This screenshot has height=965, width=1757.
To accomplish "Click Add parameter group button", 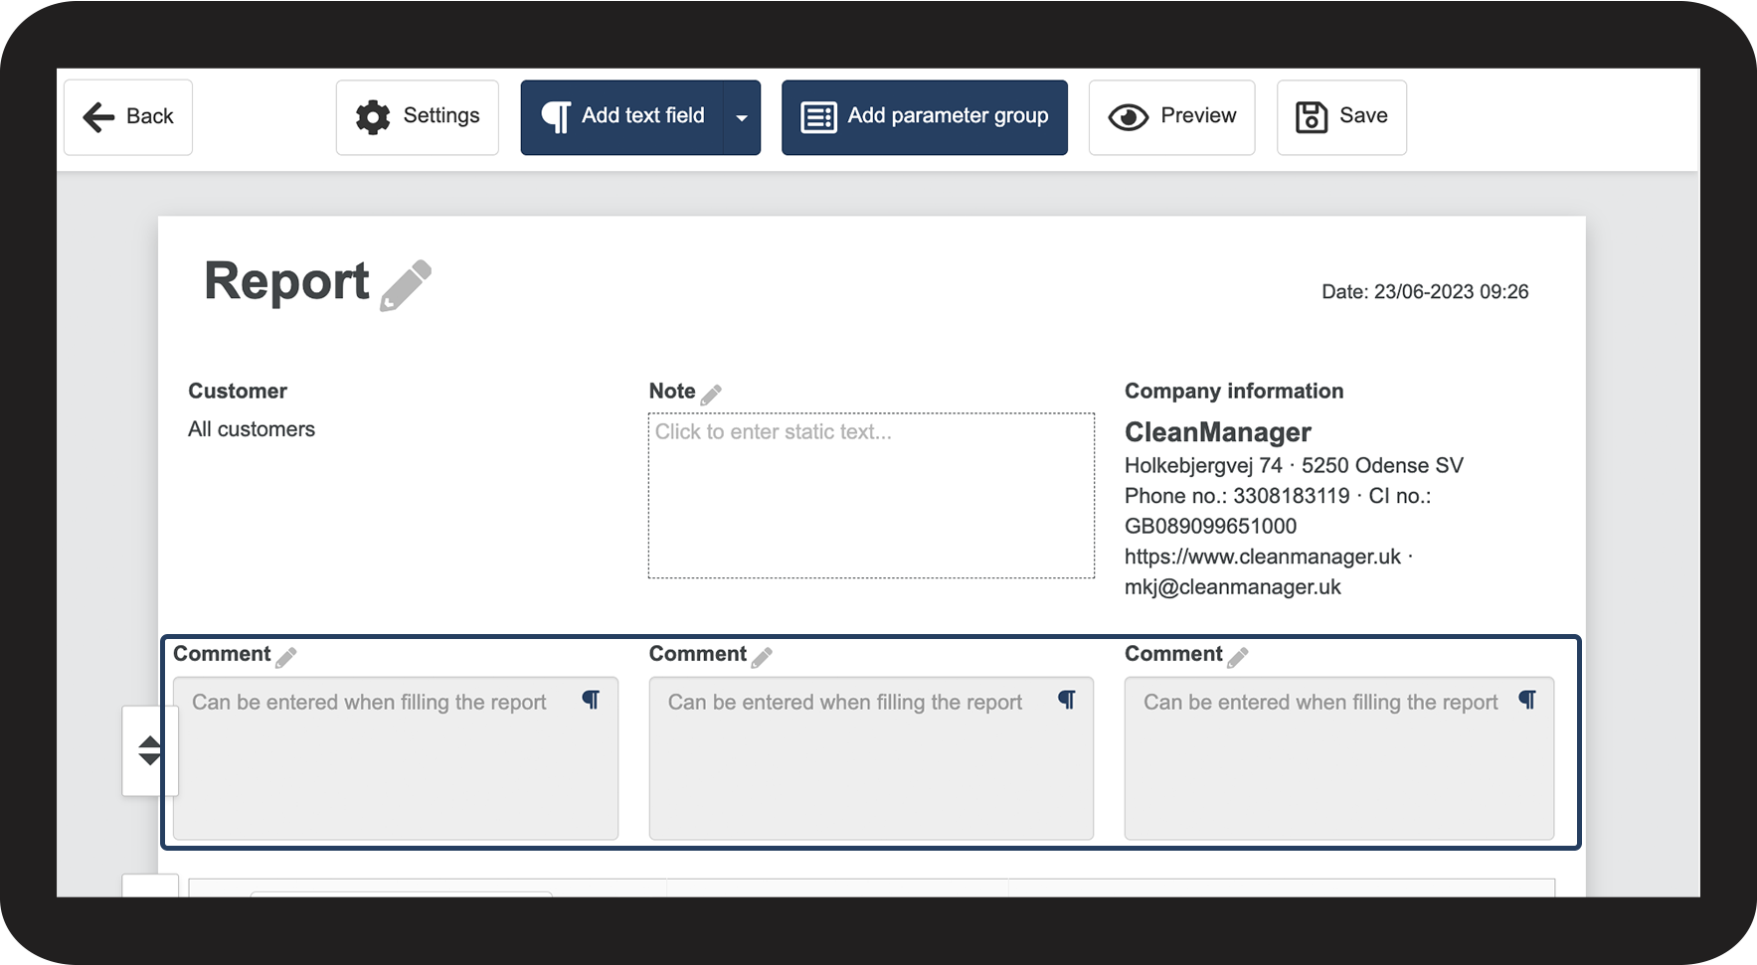I will click(925, 117).
